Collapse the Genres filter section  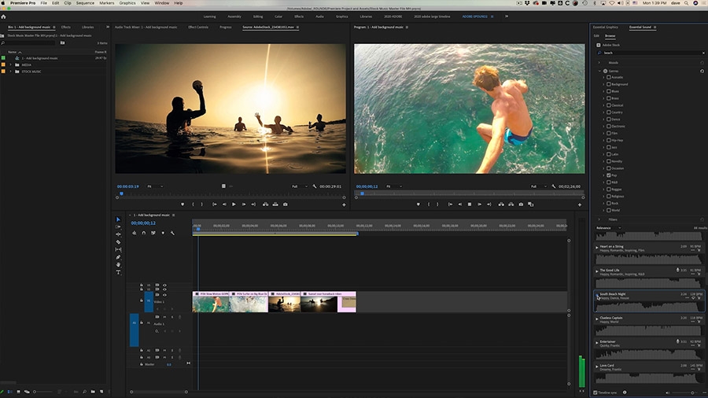click(x=599, y=71)
